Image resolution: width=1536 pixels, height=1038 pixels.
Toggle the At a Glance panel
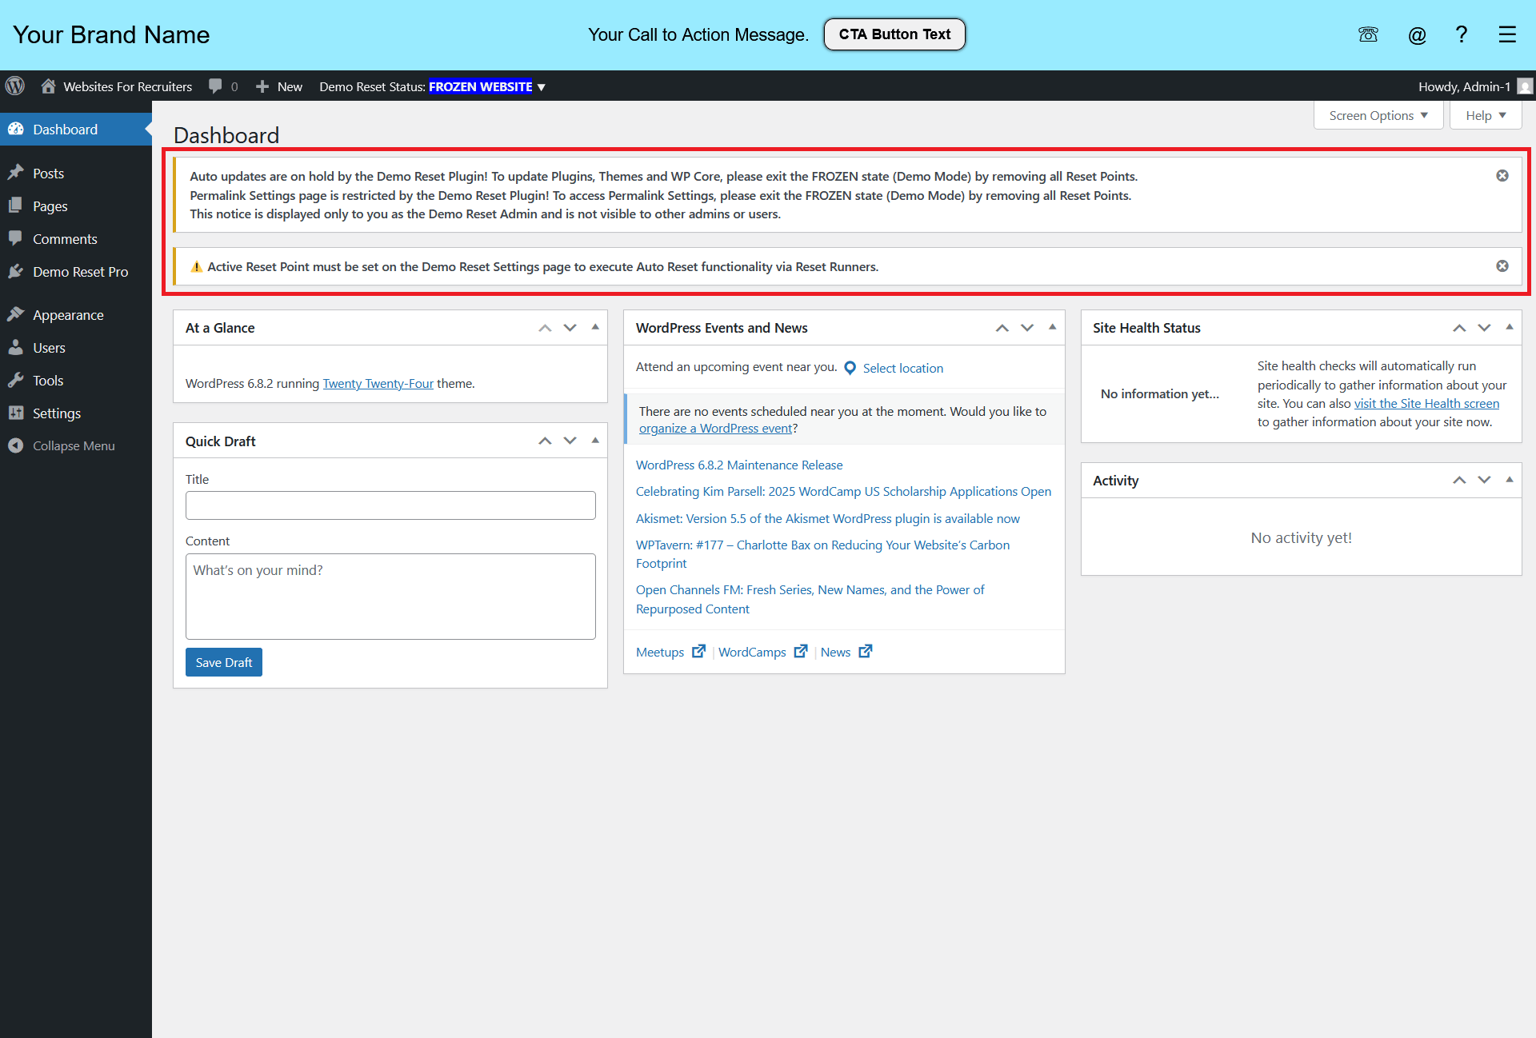(x=595, y=327)
